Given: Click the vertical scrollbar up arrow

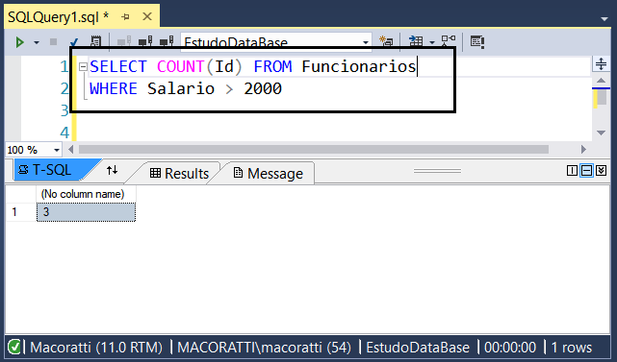Looking at the screenshot, I should 601,81.
